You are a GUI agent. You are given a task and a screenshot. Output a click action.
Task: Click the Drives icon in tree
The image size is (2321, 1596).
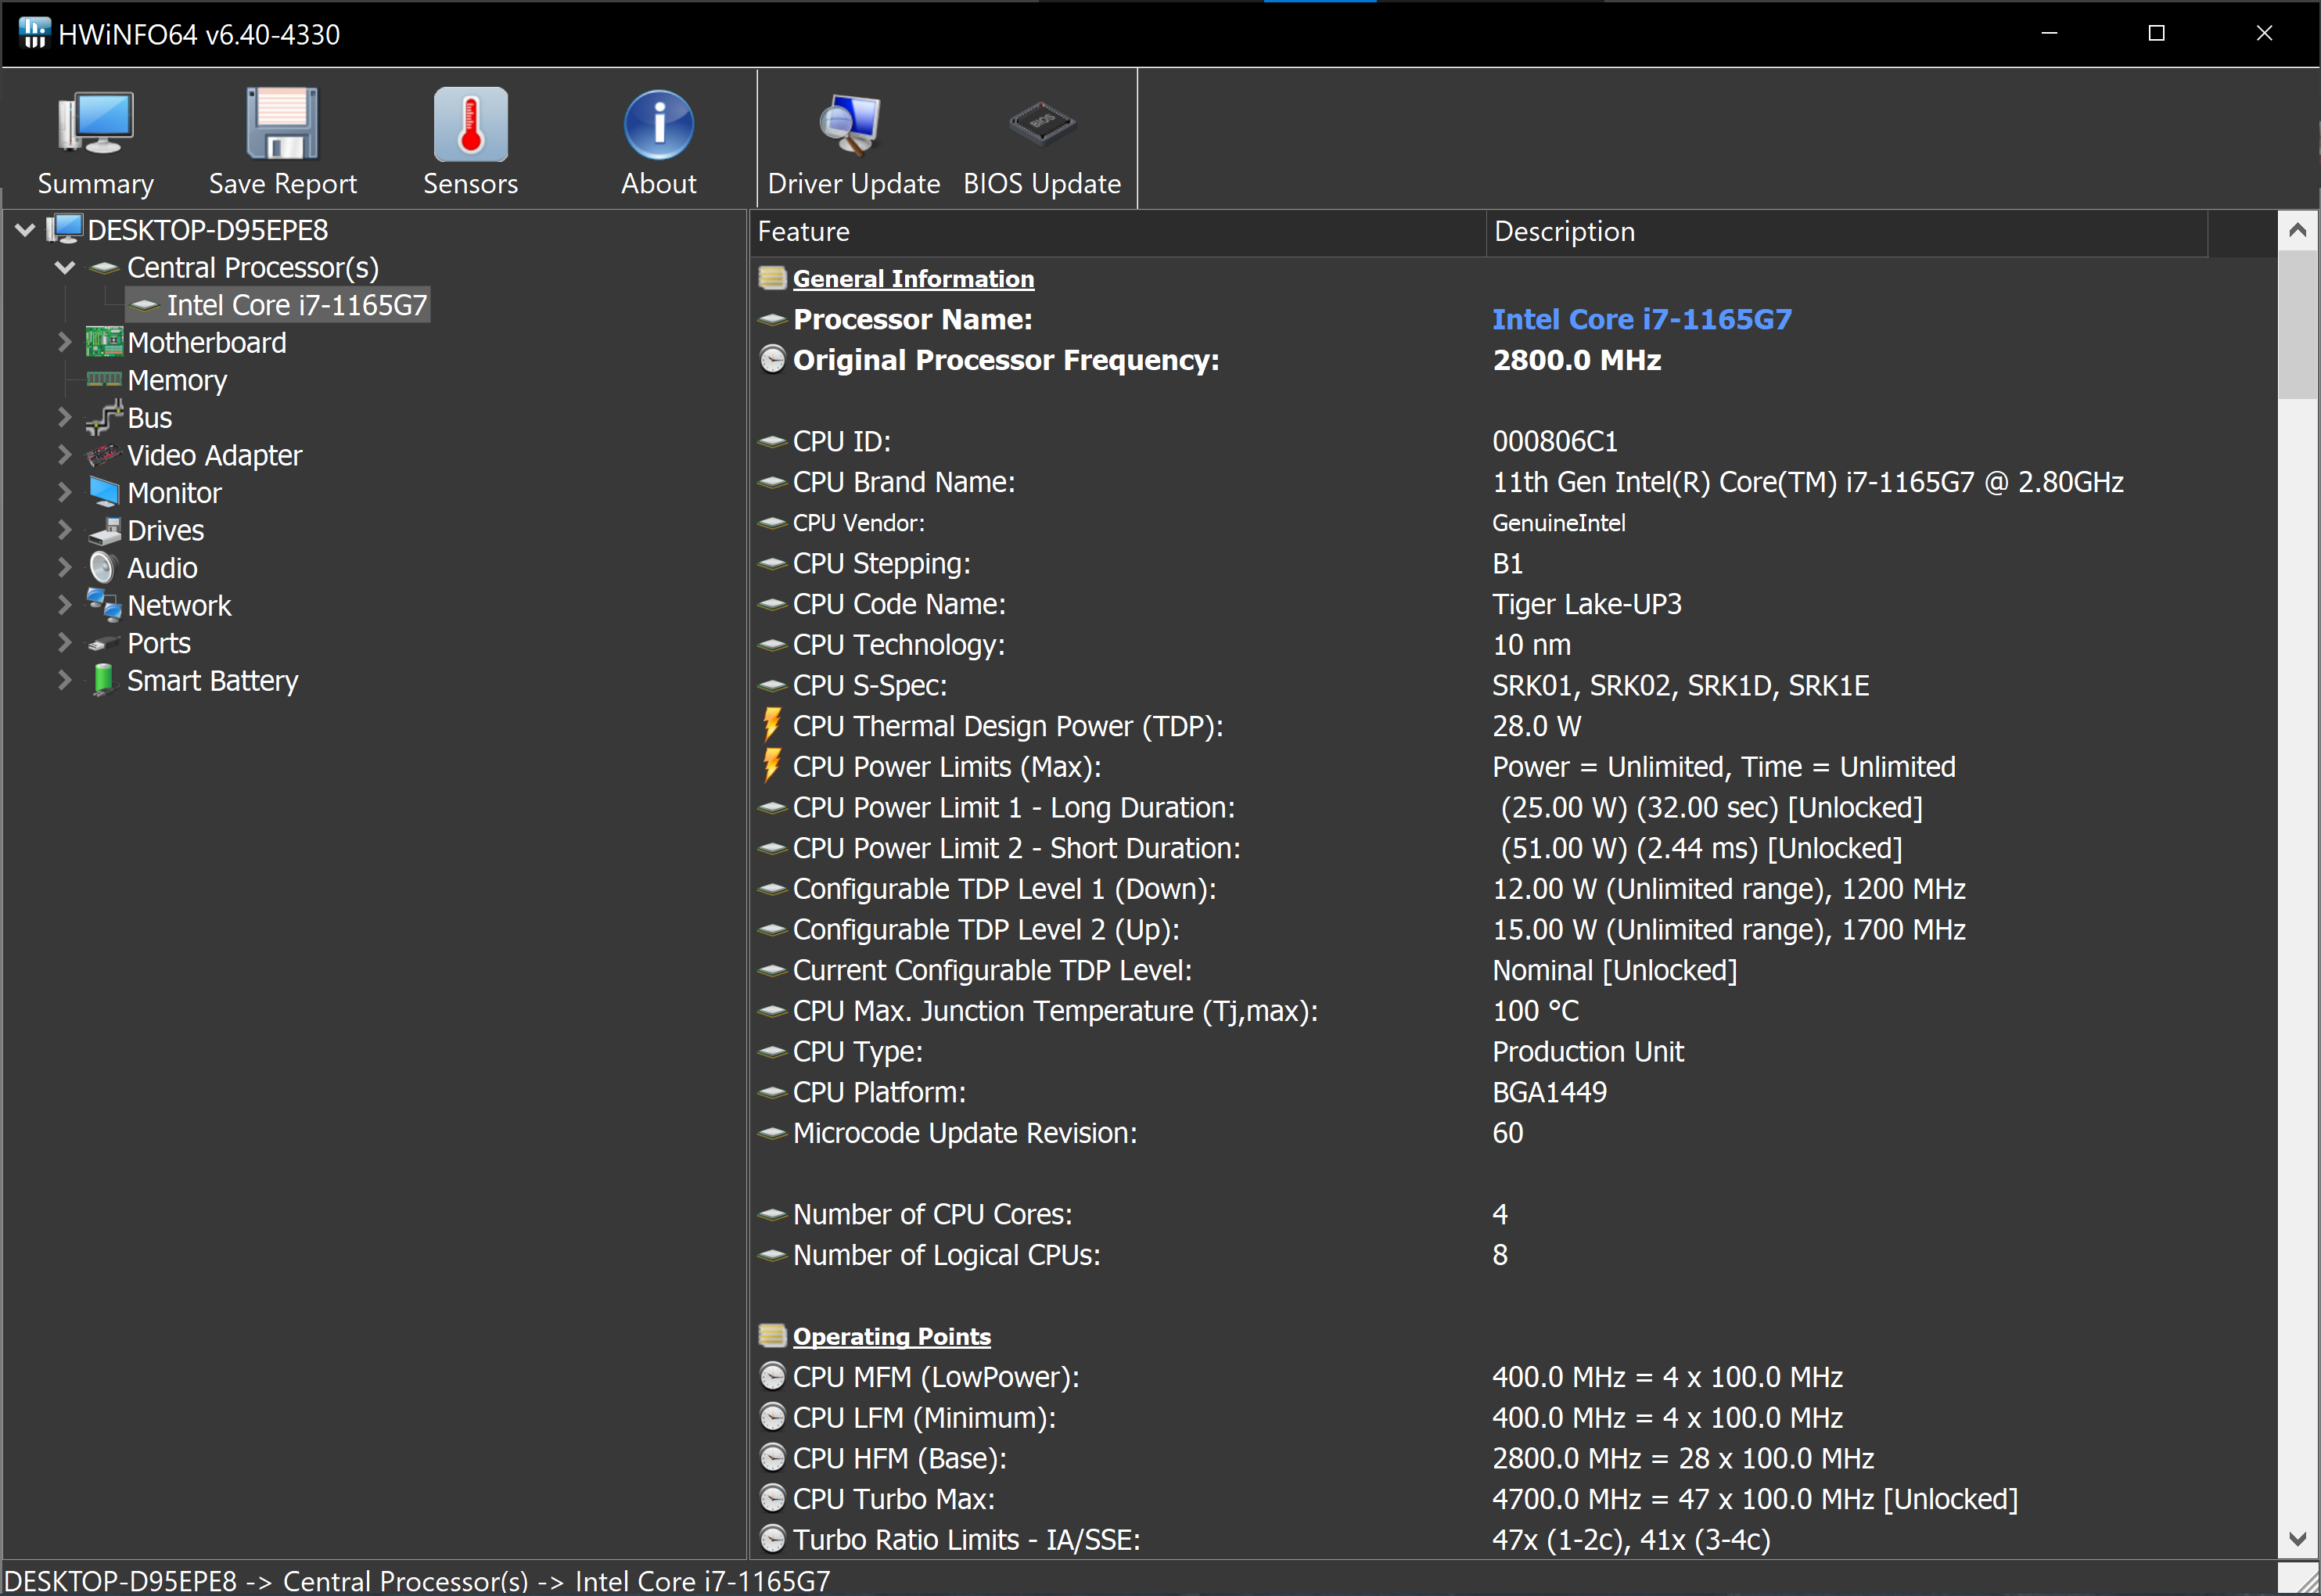pos(104,531)
